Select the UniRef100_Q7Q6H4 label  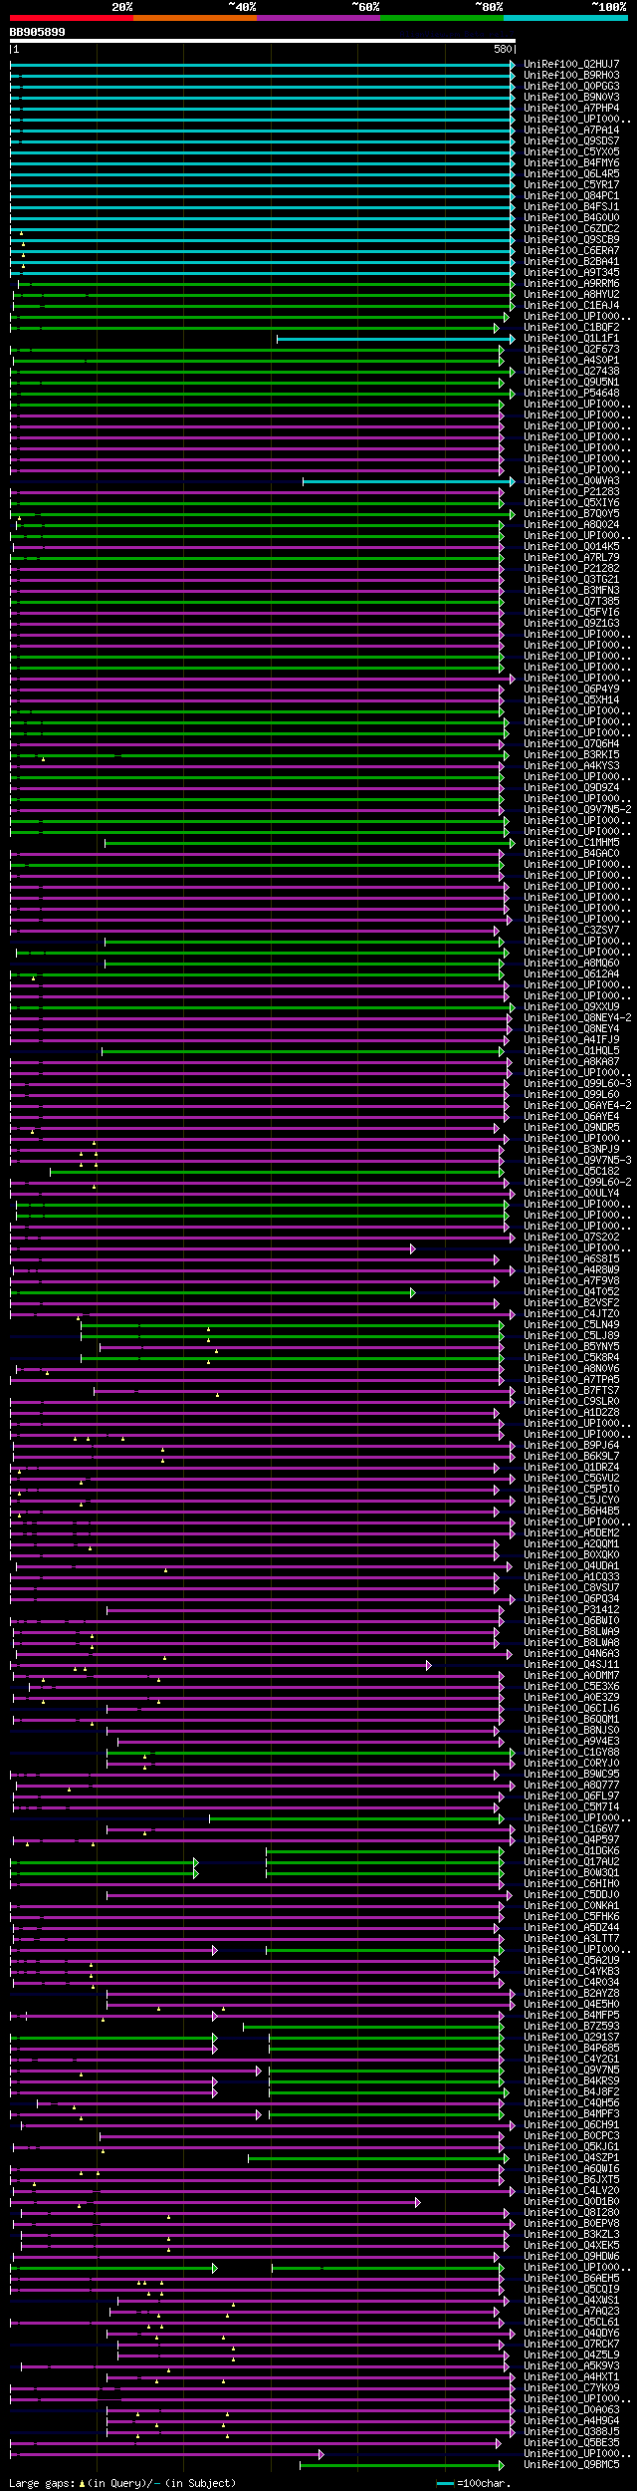click(x=571, y=744)
